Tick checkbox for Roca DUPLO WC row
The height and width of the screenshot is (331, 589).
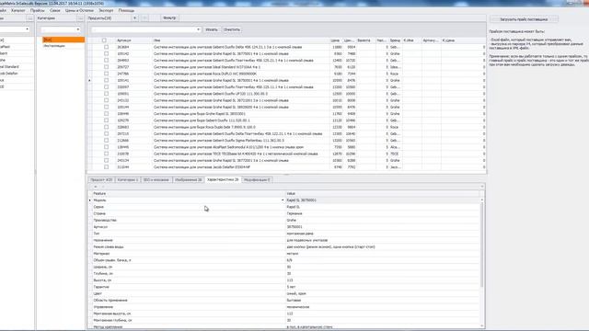click(x=107, y=74)
